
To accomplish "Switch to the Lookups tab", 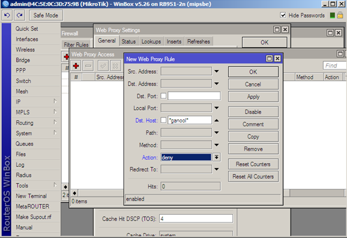I will point(151,41).
